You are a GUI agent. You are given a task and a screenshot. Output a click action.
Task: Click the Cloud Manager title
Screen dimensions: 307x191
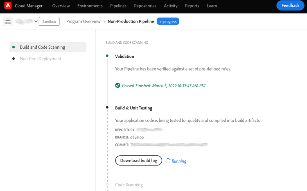tap(29, 6)
